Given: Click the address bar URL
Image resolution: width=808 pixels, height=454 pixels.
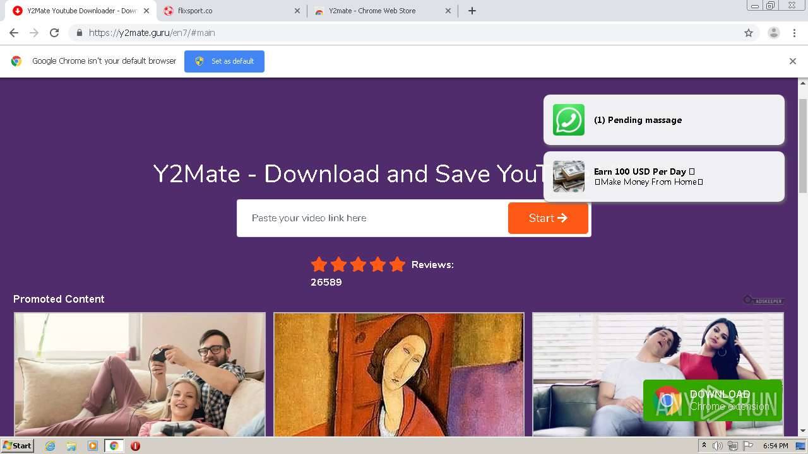Looking at the screenshot, I should (151, 33).
